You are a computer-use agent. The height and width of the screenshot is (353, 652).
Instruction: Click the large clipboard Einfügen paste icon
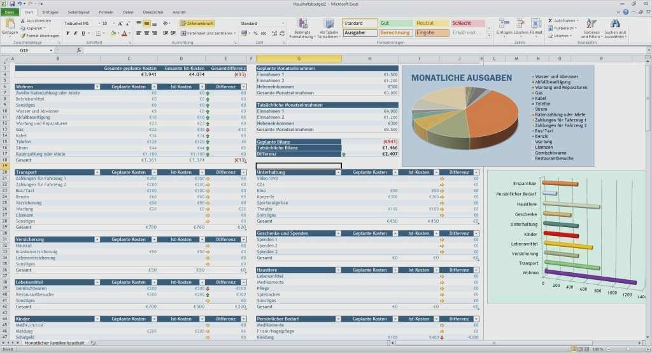10,24
